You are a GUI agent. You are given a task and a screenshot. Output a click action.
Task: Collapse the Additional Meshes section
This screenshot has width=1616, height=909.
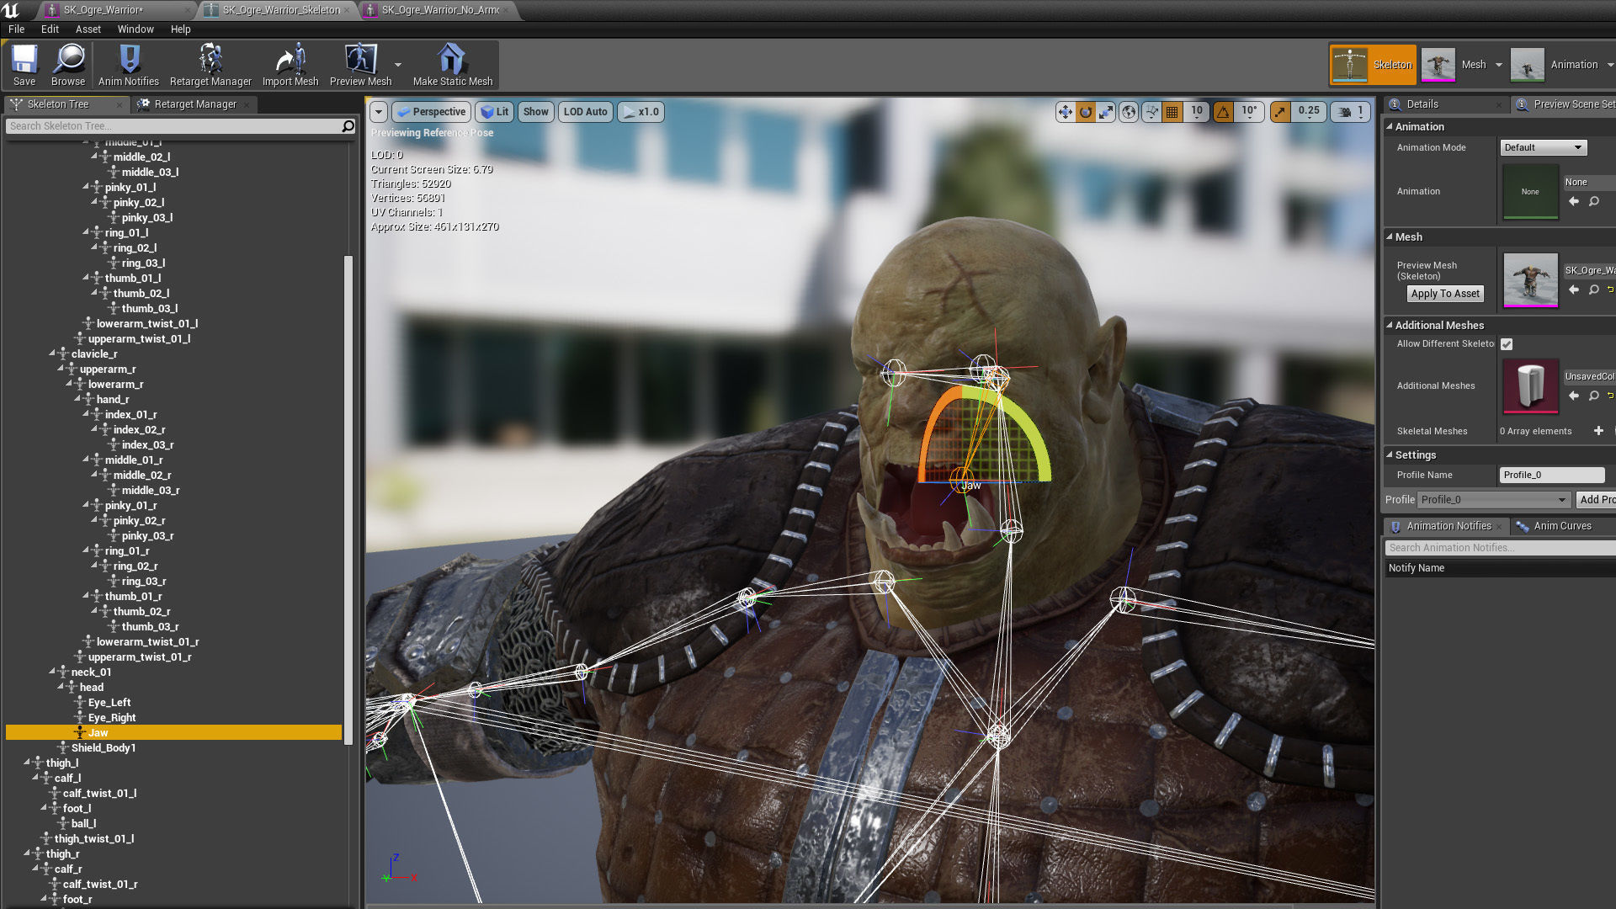point(1390,325)
